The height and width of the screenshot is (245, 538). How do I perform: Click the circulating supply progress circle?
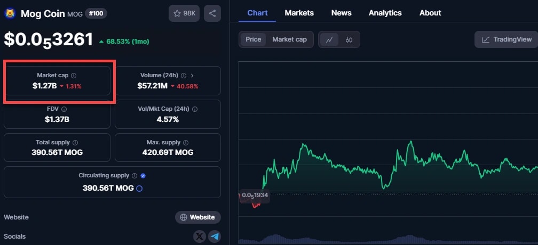pos(139,188)
